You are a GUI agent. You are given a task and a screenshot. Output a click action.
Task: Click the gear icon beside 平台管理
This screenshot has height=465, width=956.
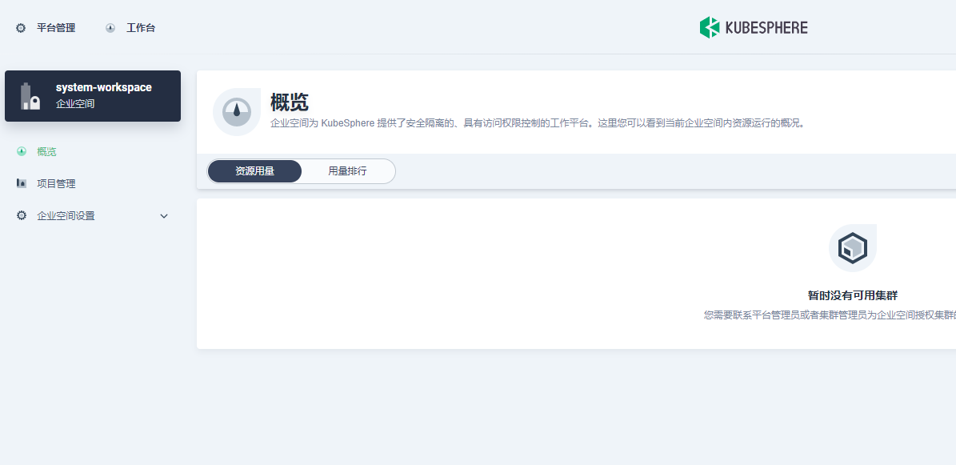tap(21, 28)
